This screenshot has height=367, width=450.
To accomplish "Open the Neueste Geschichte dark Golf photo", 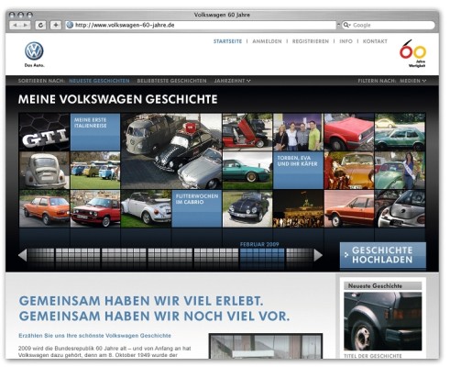I will [383, 321].
